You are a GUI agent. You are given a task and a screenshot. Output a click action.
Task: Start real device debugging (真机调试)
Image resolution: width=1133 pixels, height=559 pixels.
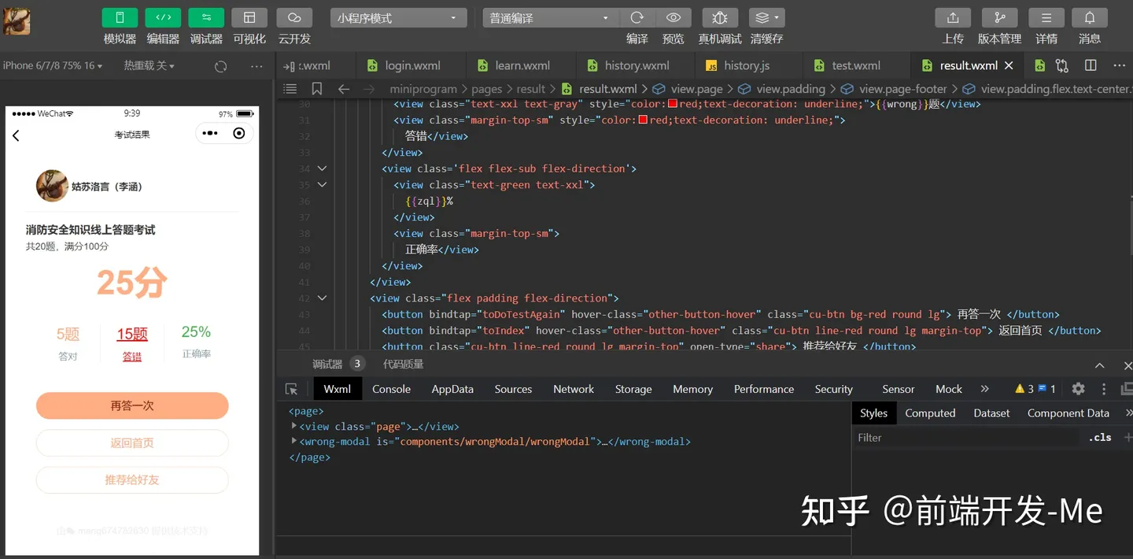pos(720,18)
